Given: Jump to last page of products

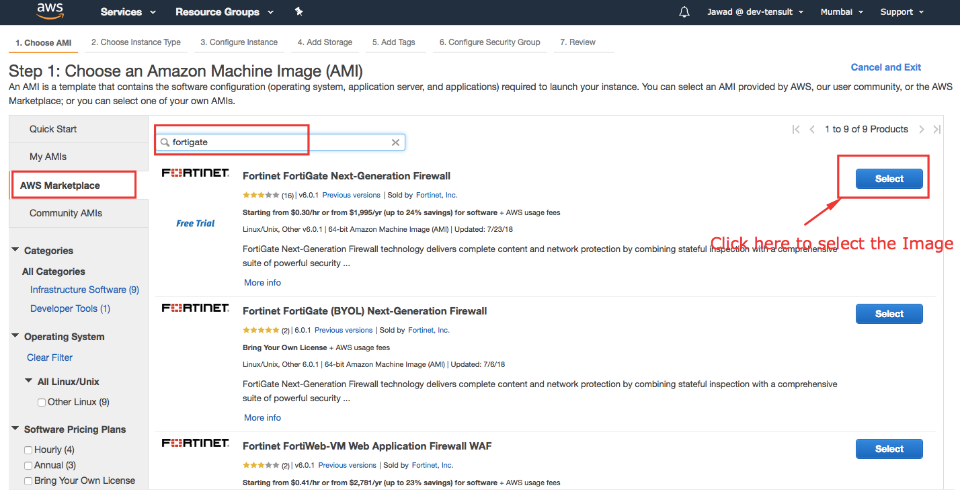Looking at the screenshot, I should [936, 129].
